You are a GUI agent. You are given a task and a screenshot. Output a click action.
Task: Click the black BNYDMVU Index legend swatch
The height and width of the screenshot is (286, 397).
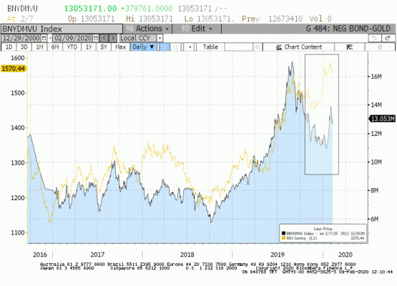coord(283,233)
